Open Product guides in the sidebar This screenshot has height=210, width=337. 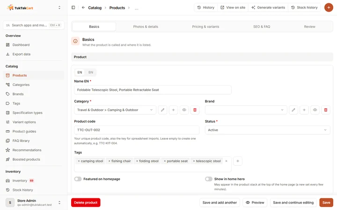point(34,131)
